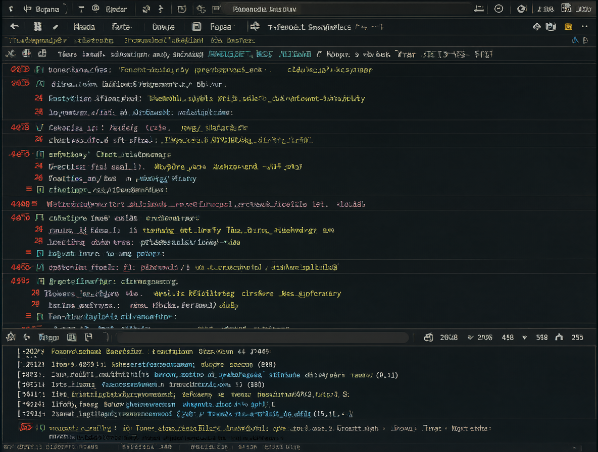Click the "458" counter value
The width and height of the screenshot is (598, 452).
(x=508, y=337)
